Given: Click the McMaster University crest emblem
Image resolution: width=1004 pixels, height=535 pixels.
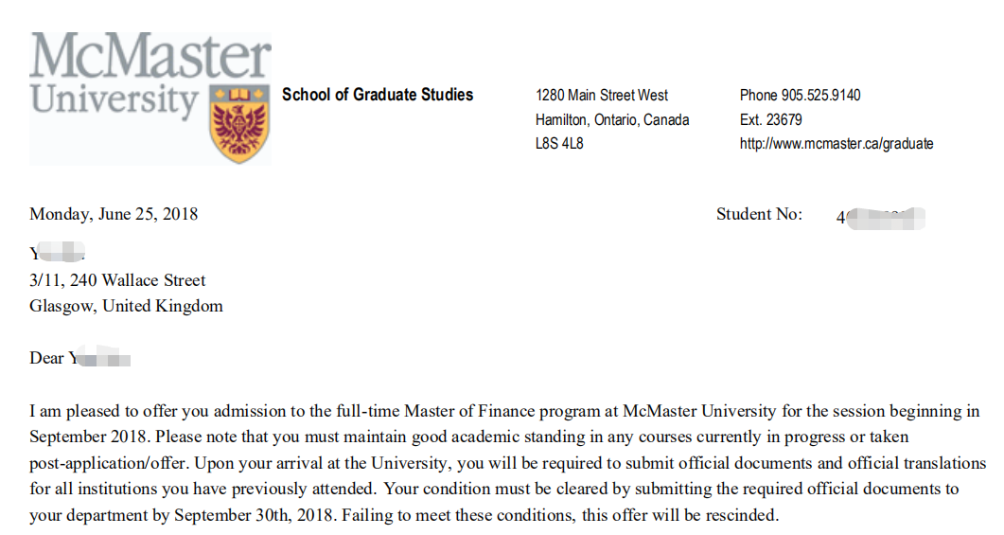Looking at the screenshot, I should tap(239, 123).
